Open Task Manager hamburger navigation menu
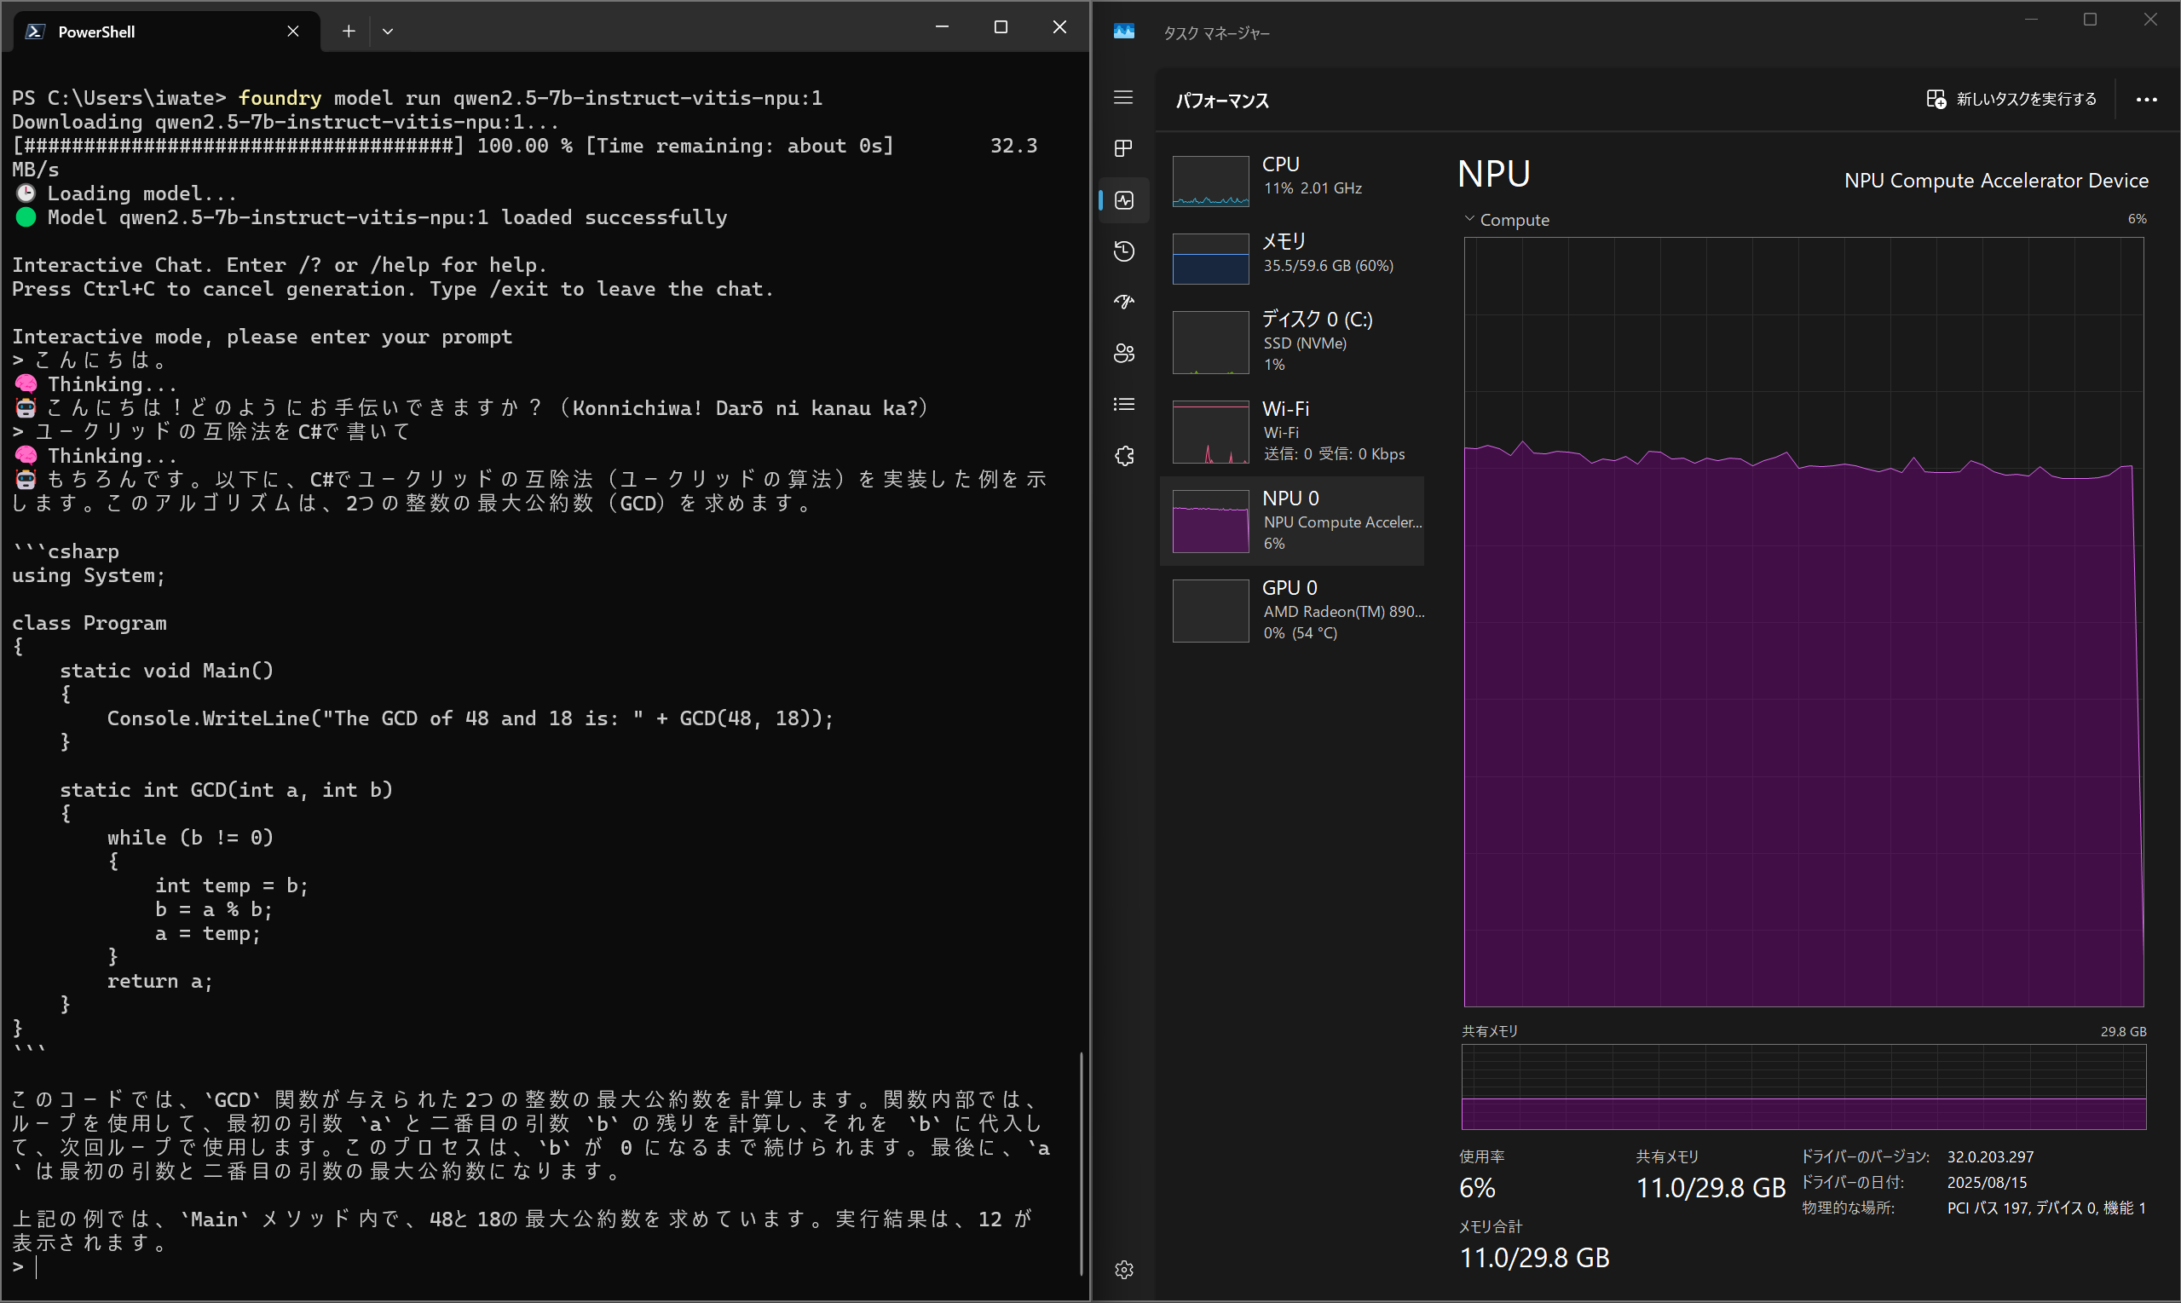Image resolution: width=2181 pixels, height=1303 pixels. tap(1123, 97)
